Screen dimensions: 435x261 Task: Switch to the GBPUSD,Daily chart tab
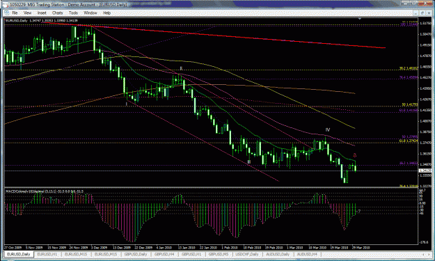(x=136, y=254)
